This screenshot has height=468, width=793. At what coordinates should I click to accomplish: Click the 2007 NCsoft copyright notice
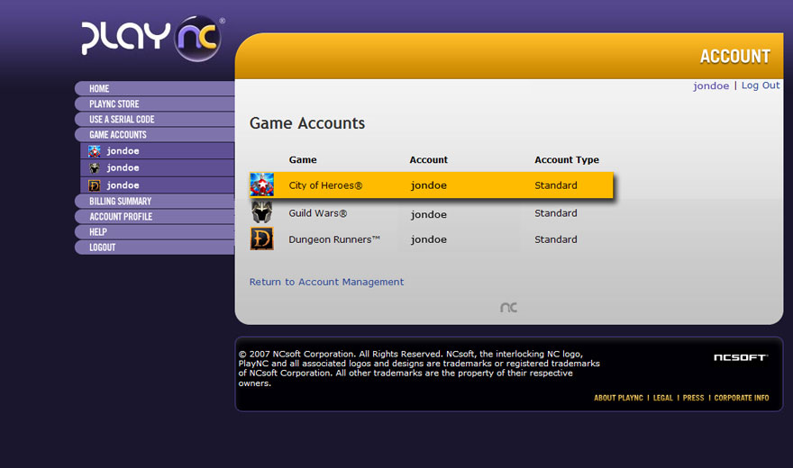point(419,368)
